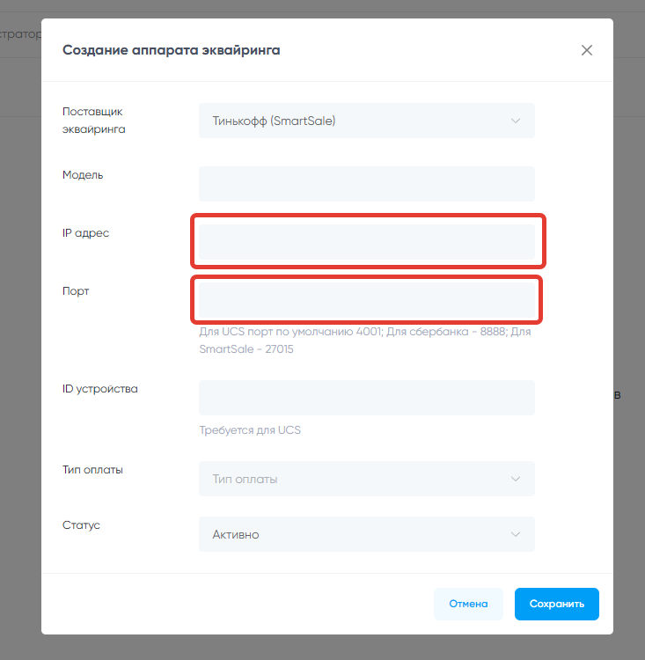Click chevron arrow in Тип оплаты field

(x=516, y=479)
